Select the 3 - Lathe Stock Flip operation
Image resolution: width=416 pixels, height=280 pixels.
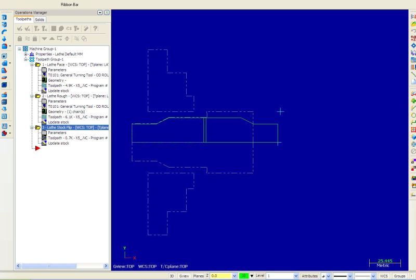point(75,128)
